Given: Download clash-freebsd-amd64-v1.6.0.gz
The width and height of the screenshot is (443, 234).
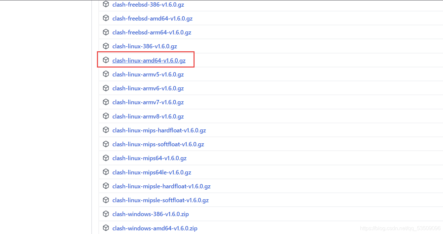Looking at the screenshot, I should 153,19.
